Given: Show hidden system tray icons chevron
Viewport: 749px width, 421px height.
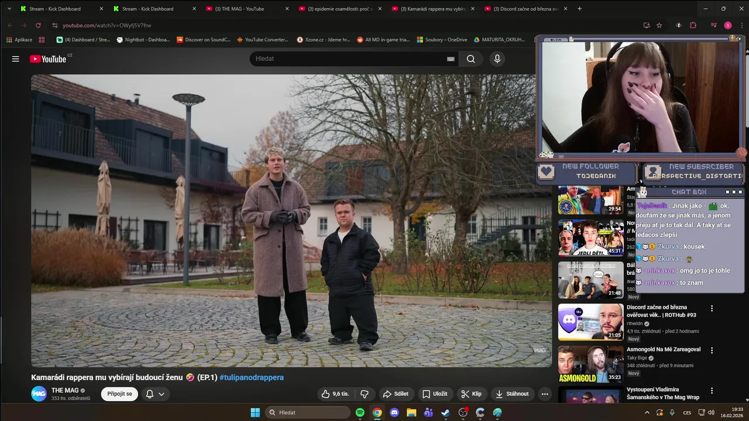Looking at the screenshot, I should click(x=647, y=412).
